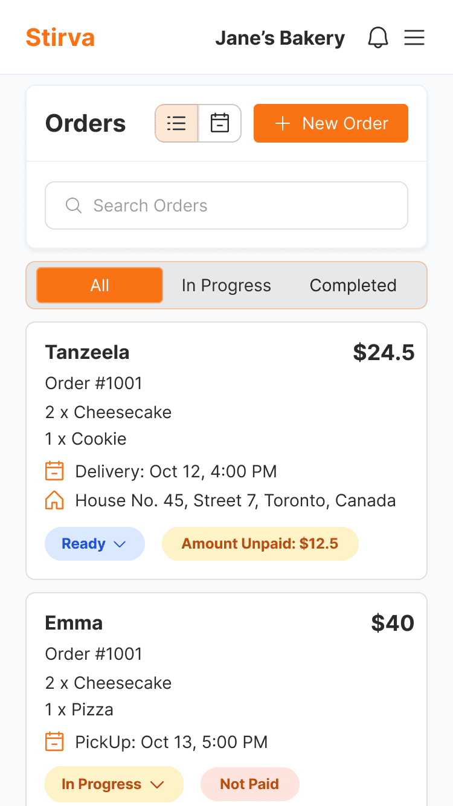Select the All filter tab
Screen dimensions: 453x806
(100, 285)
